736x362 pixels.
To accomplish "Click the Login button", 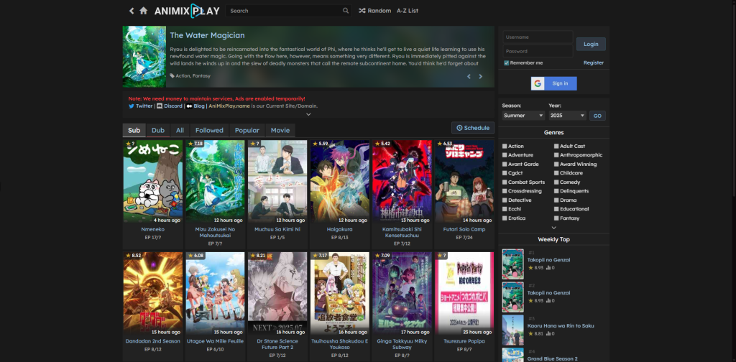I will 591,44.
